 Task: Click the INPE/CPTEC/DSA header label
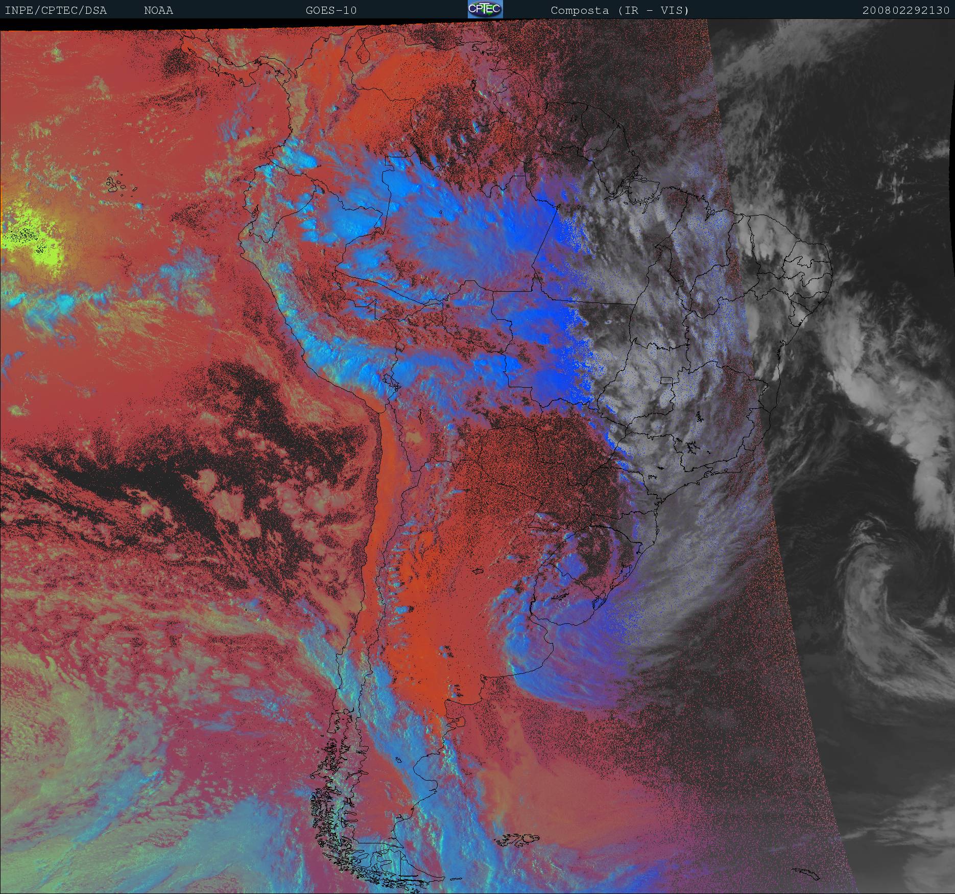(56, 10)
